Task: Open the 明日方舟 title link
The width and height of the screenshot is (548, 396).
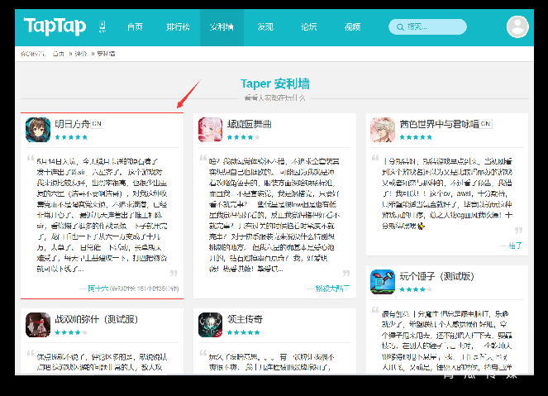Action: point(71,123)
